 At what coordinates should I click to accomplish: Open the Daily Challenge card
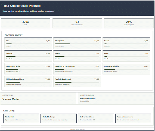[58, 118]
